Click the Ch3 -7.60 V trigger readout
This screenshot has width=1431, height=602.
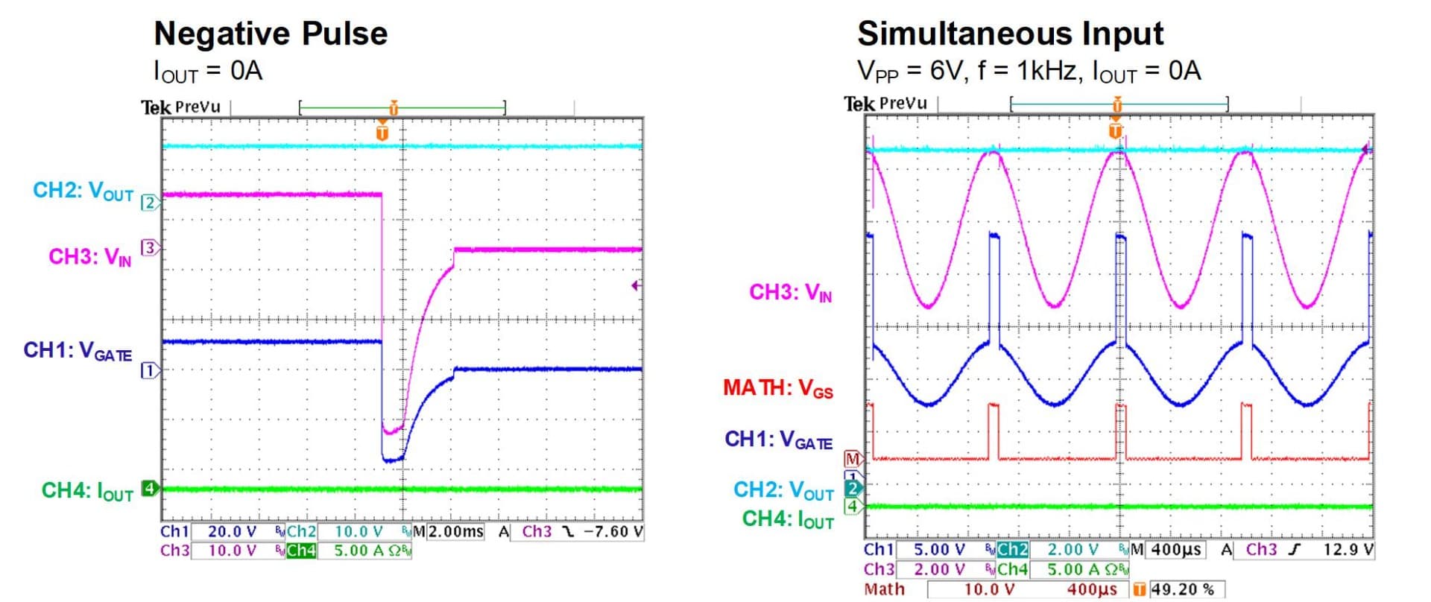pyautogui.click(x=581, y=532)
